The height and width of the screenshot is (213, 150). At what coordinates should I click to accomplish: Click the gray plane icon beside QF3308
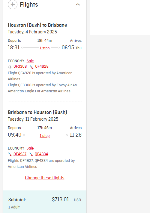point(10,67)
